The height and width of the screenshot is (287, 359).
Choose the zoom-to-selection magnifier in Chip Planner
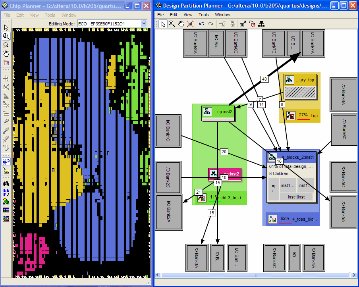pos(6,45)
